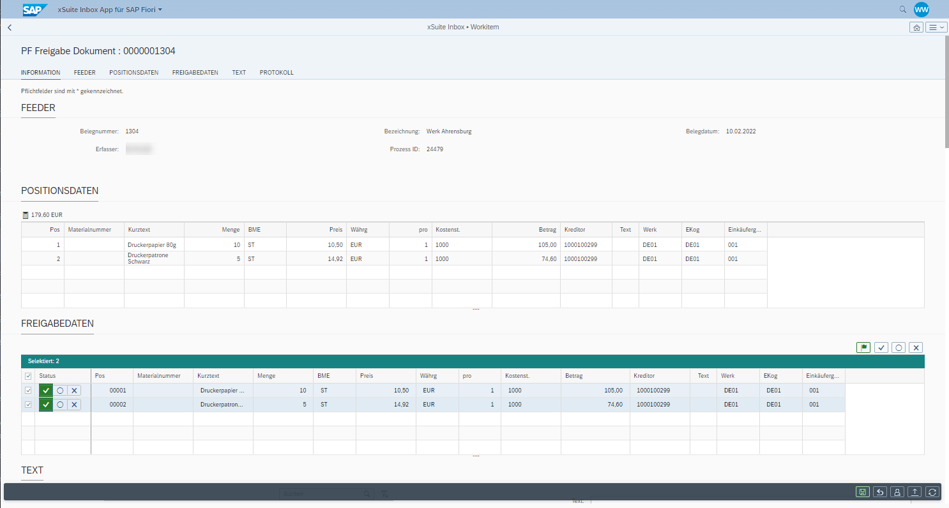Click the save icon in the footer toolbar
This screenshot has height=508, width=949.
tap(863, 492)
